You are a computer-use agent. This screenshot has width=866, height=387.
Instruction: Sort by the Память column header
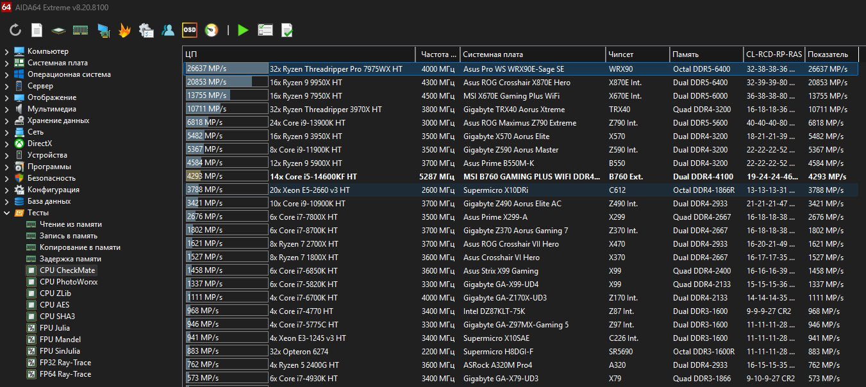pyautogui.click(x=706, y=54)
